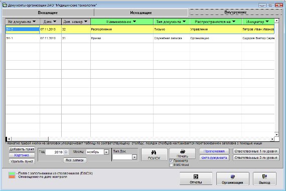Click the Организацию cell
Viewport: 286px width, 191px height.
(x=216, y=38)
